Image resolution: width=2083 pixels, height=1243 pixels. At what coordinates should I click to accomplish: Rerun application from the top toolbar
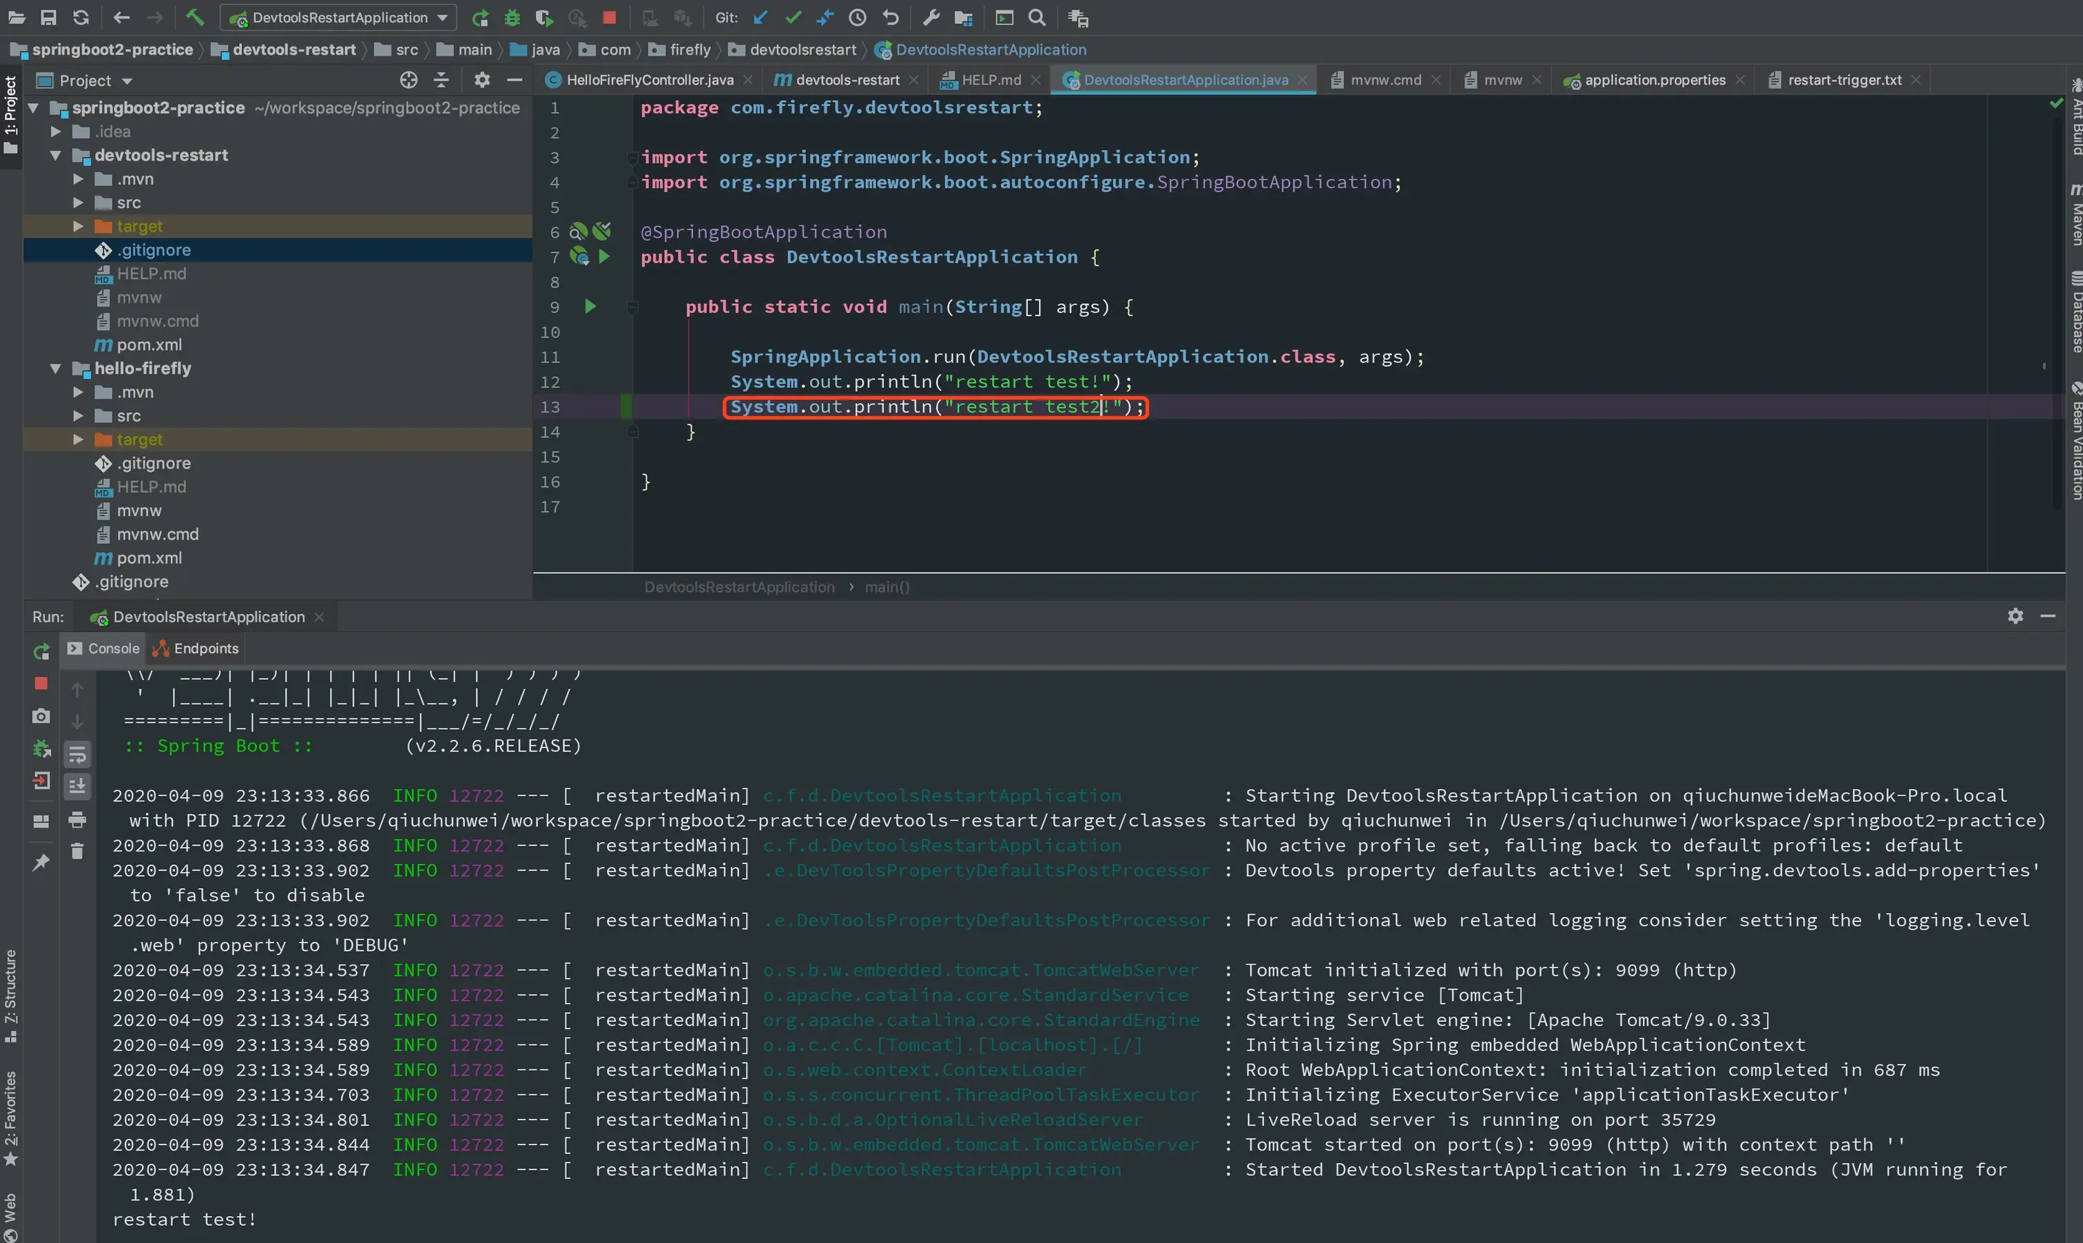479,18
